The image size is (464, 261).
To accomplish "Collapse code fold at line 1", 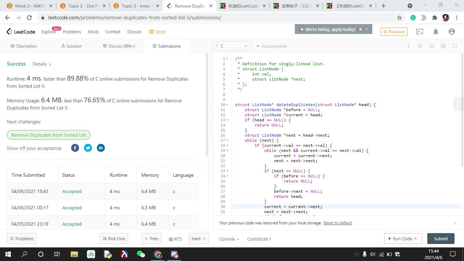I will pos(228,59).
